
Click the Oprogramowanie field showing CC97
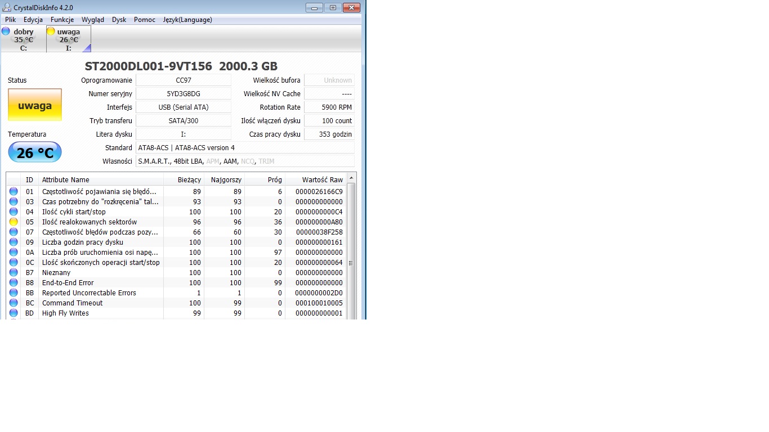coord(184,80)
